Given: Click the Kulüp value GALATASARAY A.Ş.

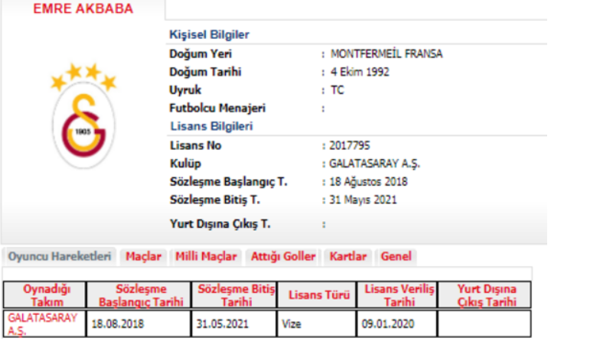Looking at the screenshot, I should pos(374,164).
